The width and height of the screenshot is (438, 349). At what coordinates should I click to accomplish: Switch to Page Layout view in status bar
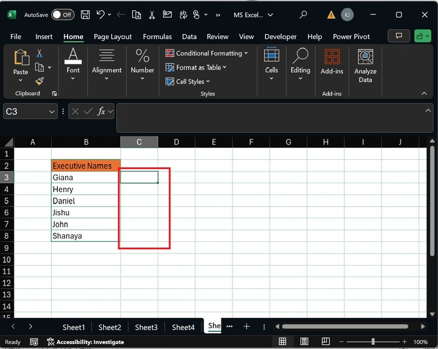pyautogui.click(x=303, y=342)
